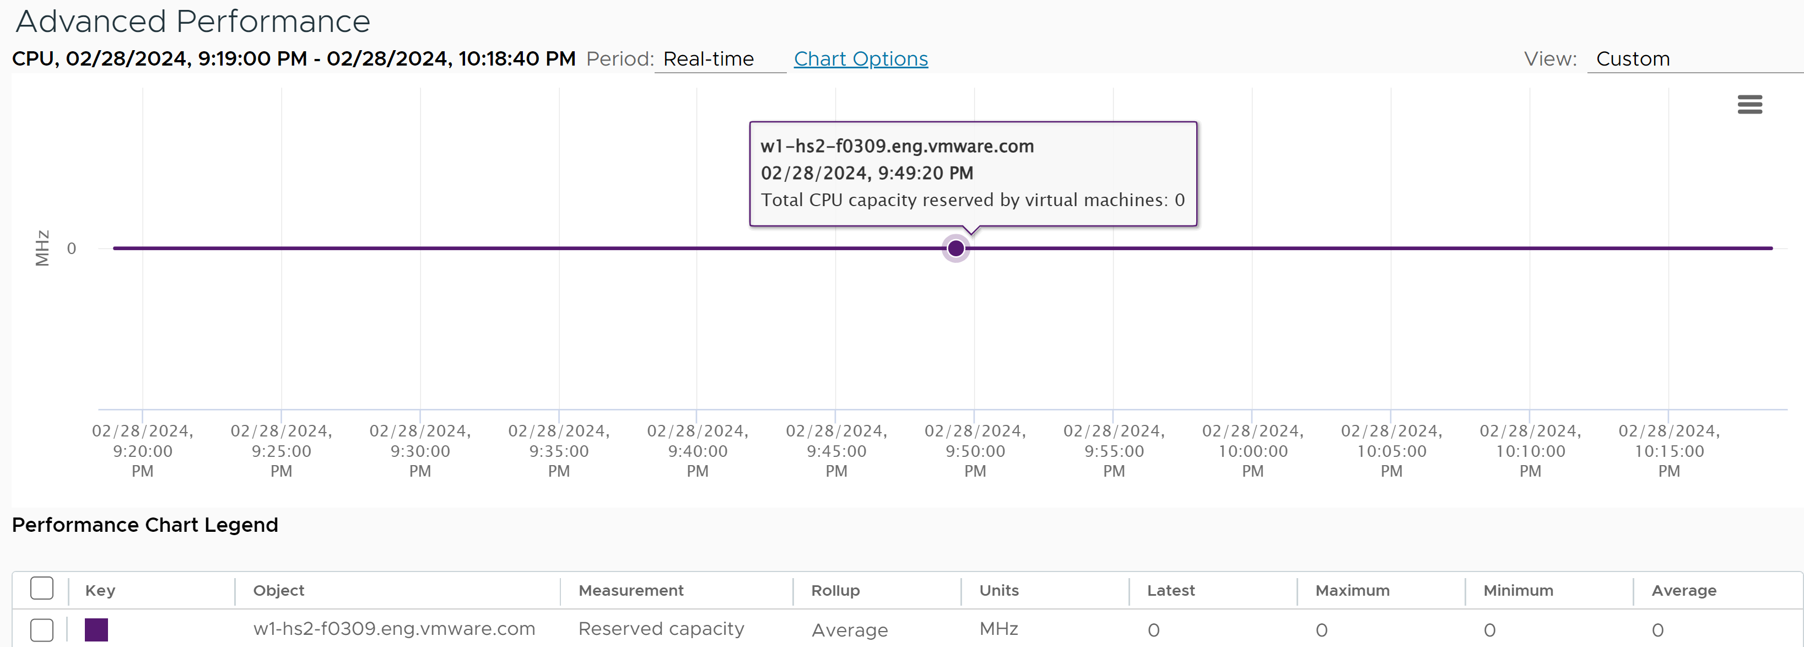Toggle the select-all checkbox in legend header
The width and height of the screenshot is (1804, 647).
(42, 588)
